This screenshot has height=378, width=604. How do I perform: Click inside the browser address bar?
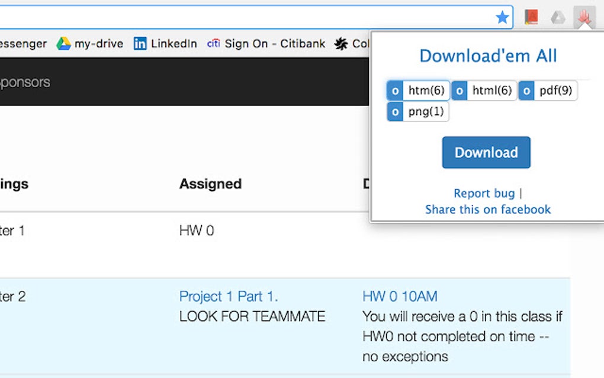click(x=249, y=17)
